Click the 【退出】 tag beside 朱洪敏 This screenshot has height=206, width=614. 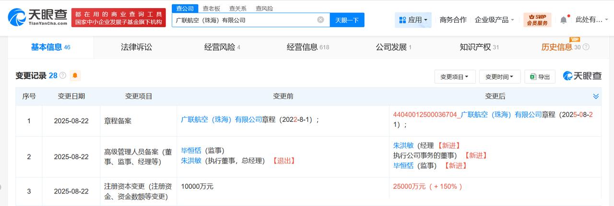(x=283, y=161)
